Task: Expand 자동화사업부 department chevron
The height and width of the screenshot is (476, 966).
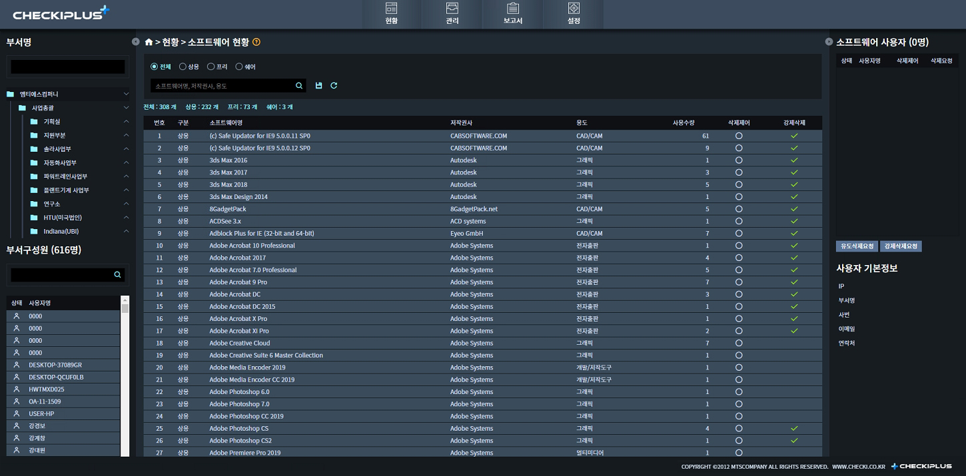Action: (126, 162)
